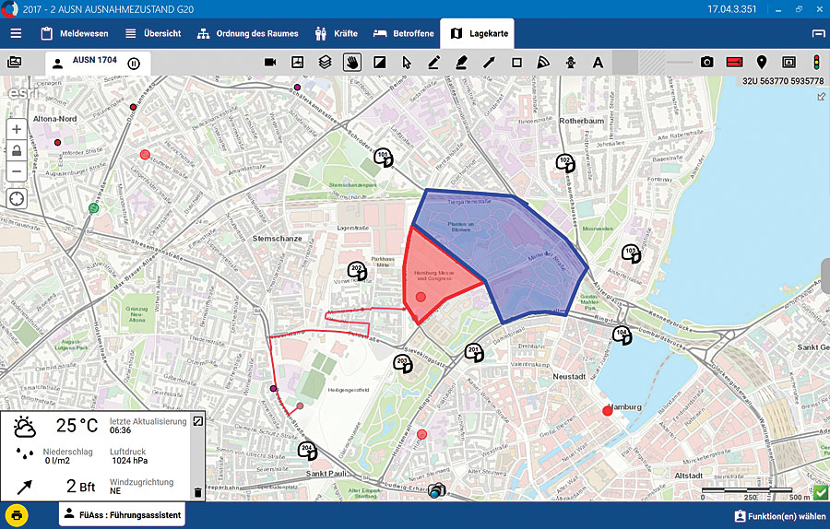Click the coordinates text 32U 563770 5935778

pyautogui.click(x=783, y=81)
